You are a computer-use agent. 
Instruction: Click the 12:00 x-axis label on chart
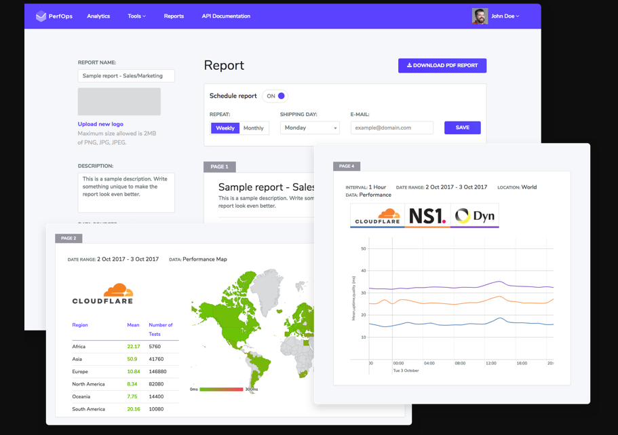pyautogui.click(x=491, y=363)
